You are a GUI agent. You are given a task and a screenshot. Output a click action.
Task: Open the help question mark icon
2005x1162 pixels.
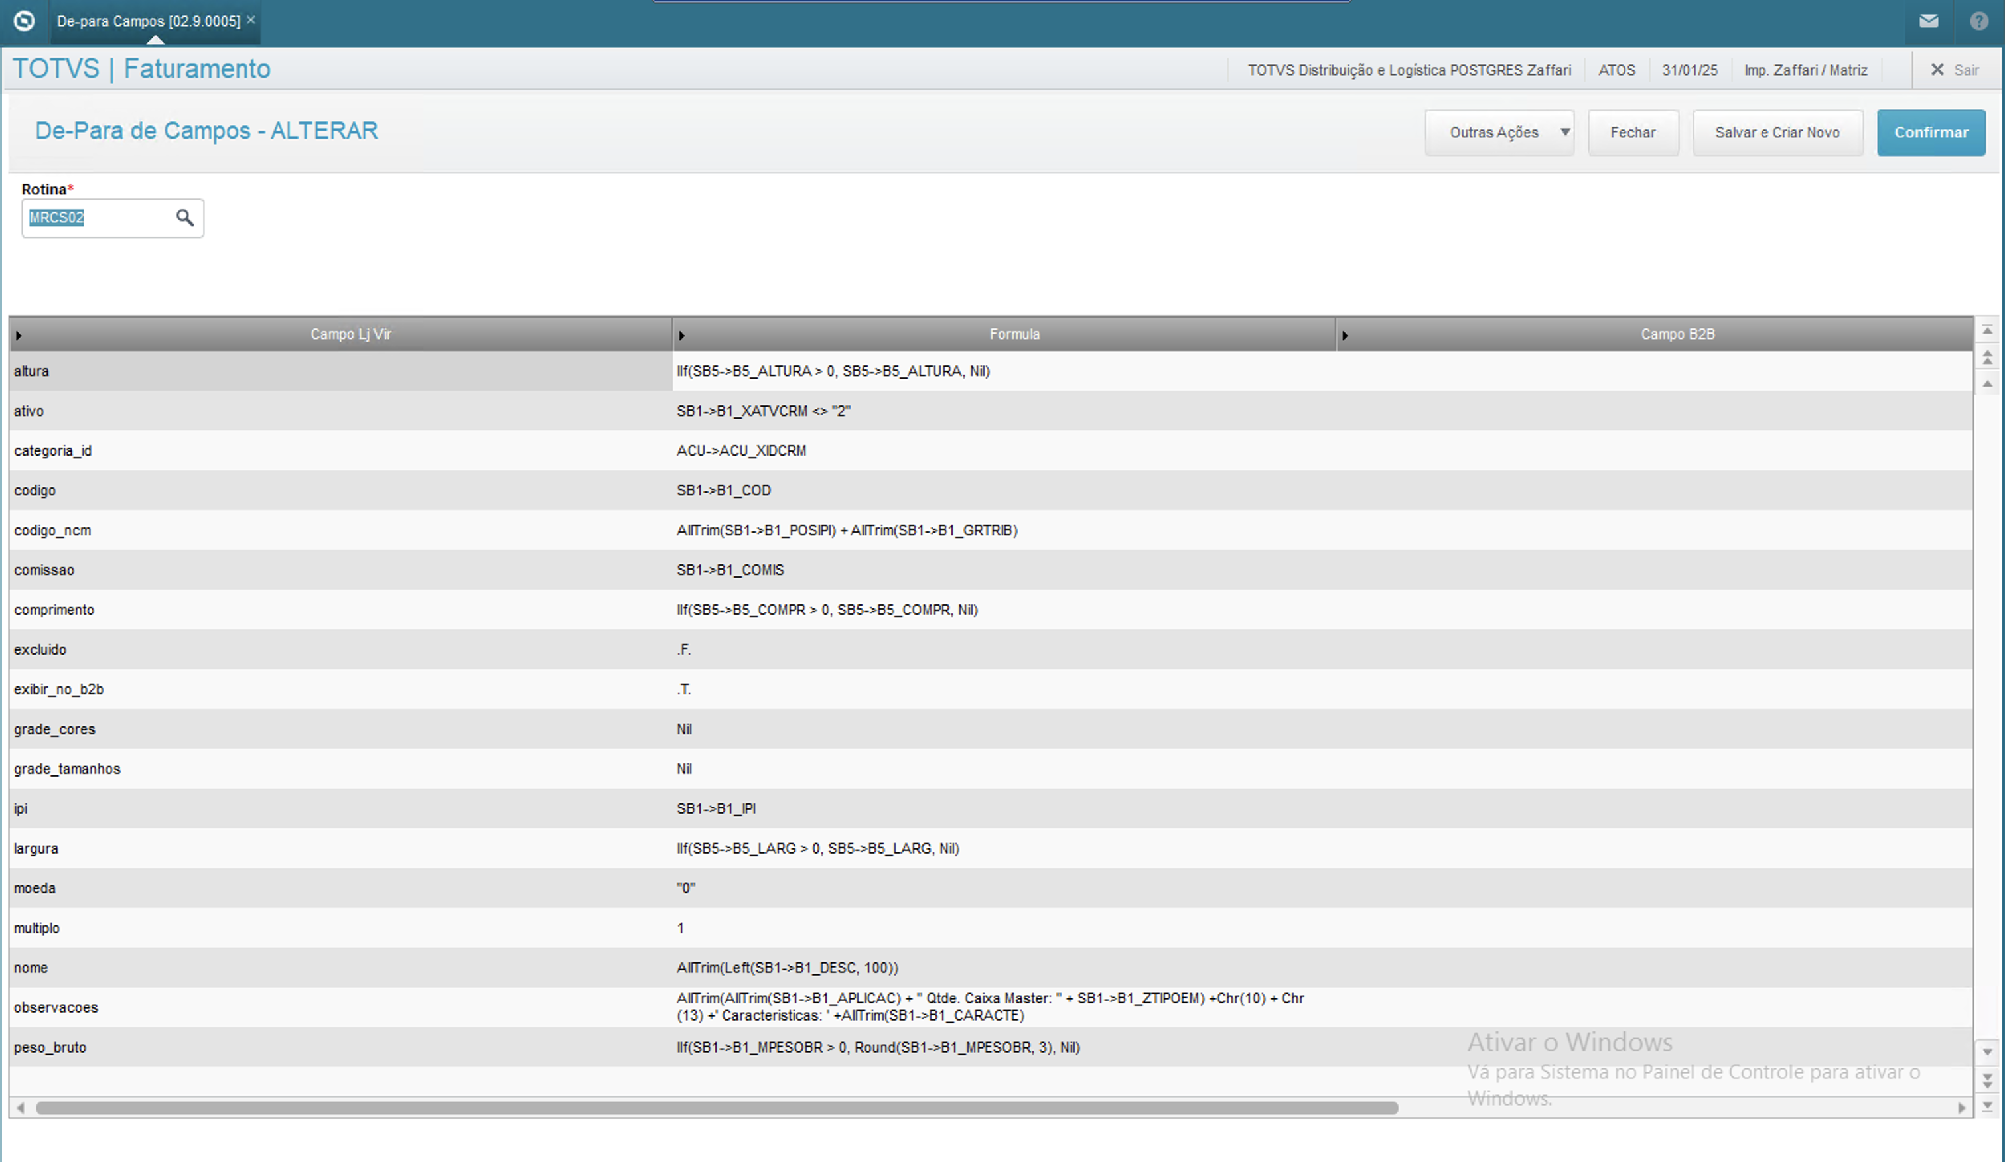point(1978,21)
